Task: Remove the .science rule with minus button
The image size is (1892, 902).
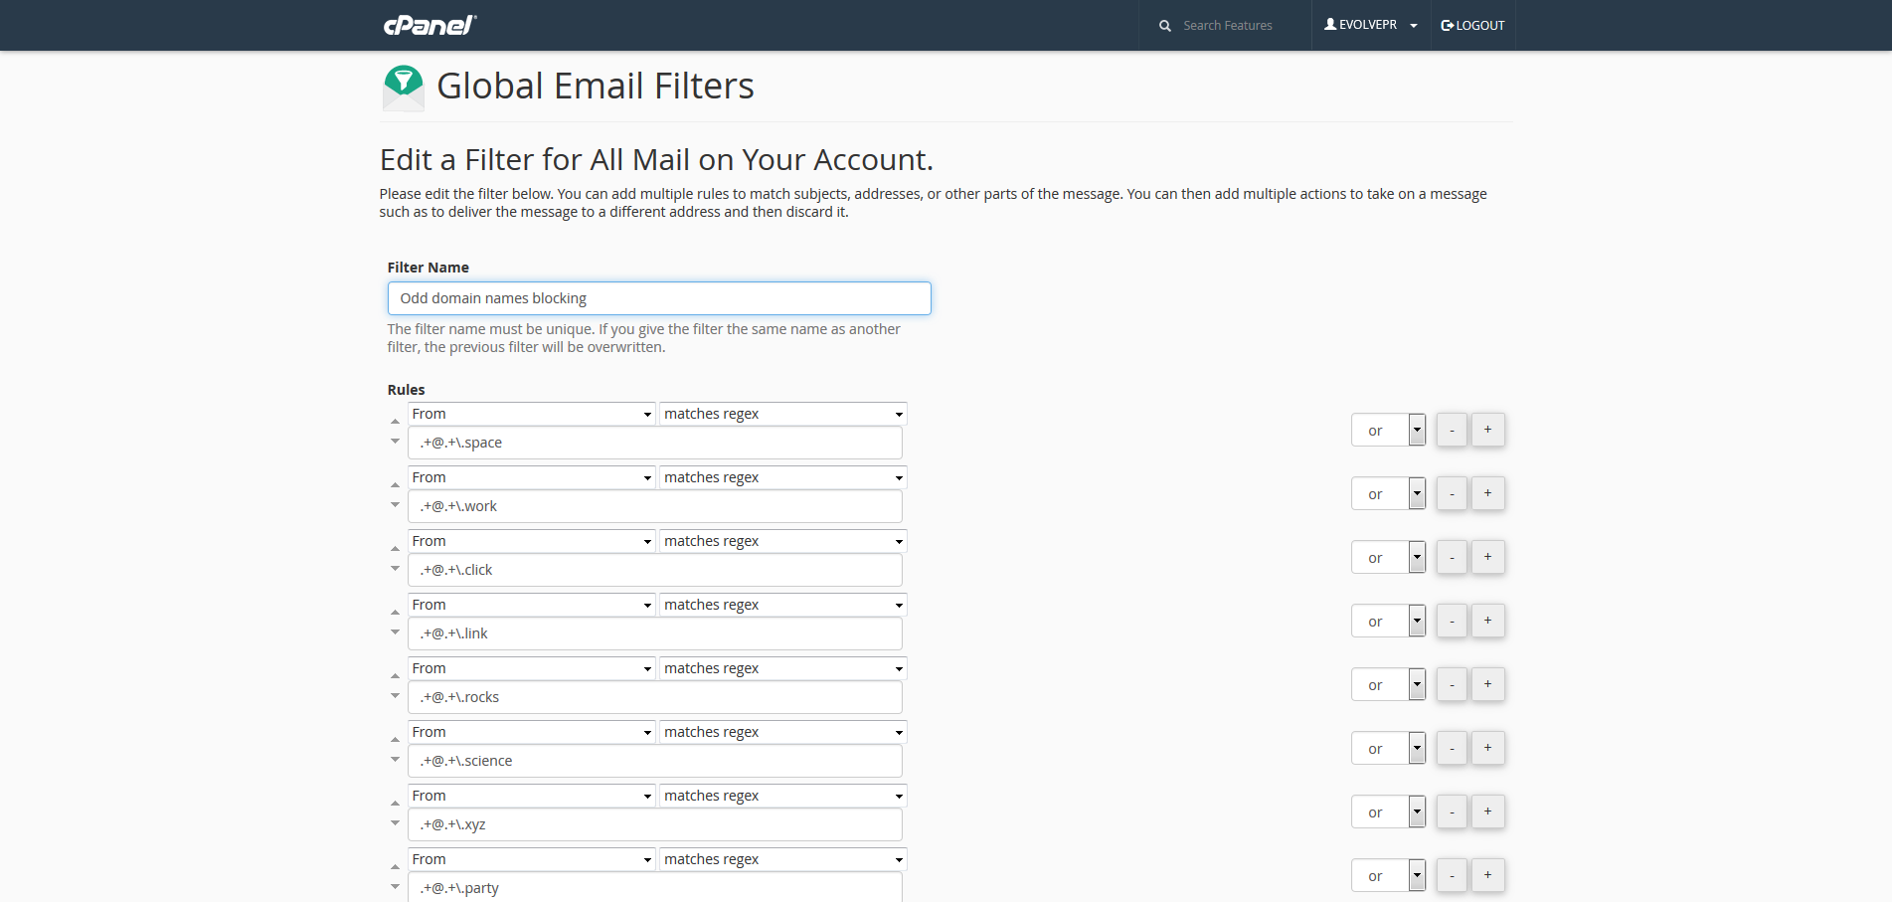Action: pyautogui.click(x=1452, y=748)
